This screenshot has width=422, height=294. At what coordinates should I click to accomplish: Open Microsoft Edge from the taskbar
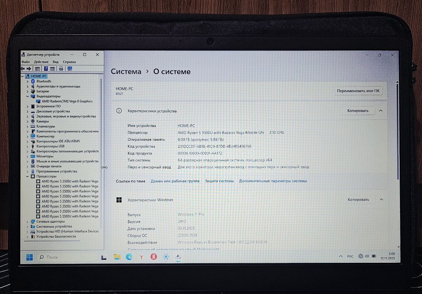point(129,257)
